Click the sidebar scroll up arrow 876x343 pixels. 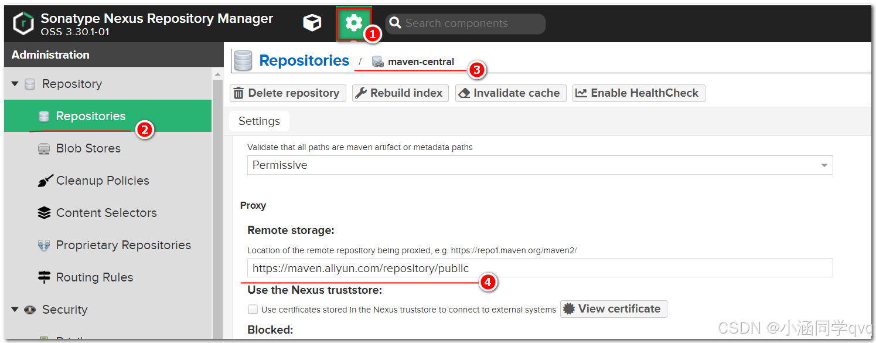pos(218,74)
